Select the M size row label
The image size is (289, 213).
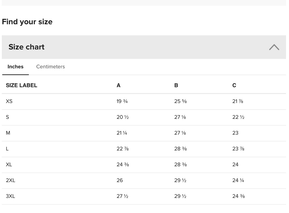(x=8, y=133)
